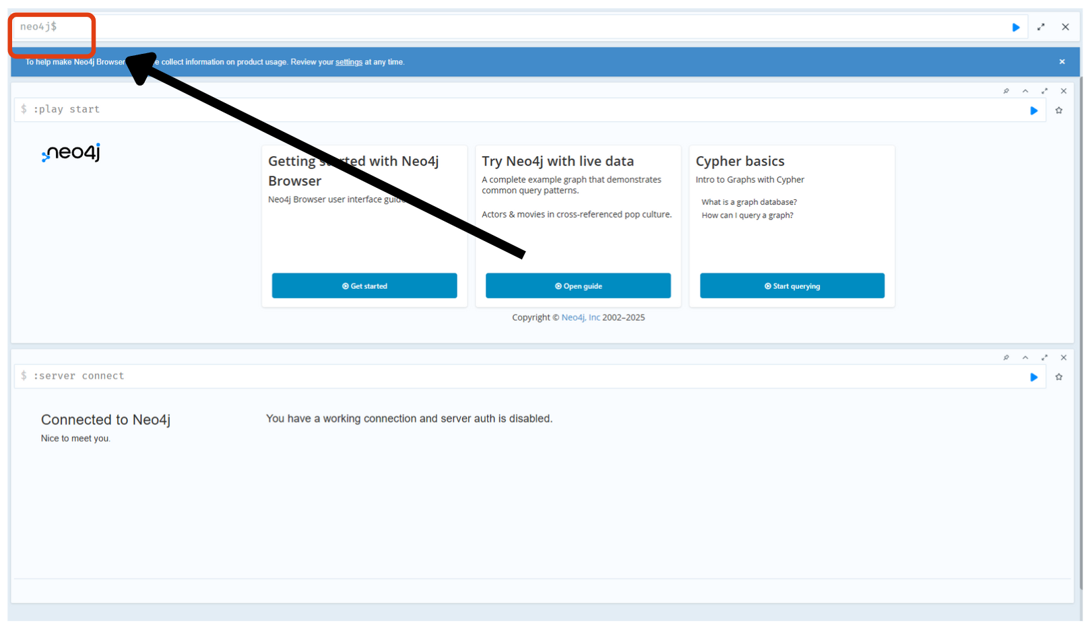Favorite the :server connect command with the star

pyautogui.click(x=1059, y=377)
